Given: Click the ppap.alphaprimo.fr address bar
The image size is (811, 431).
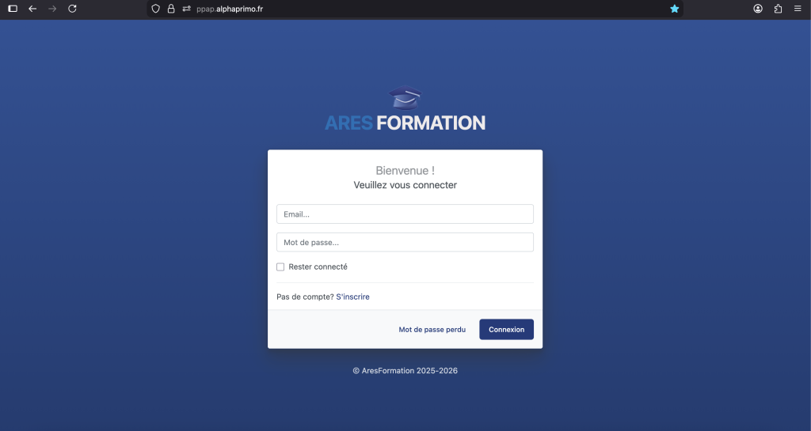Looking at the screenshot, I should point(396,9).
